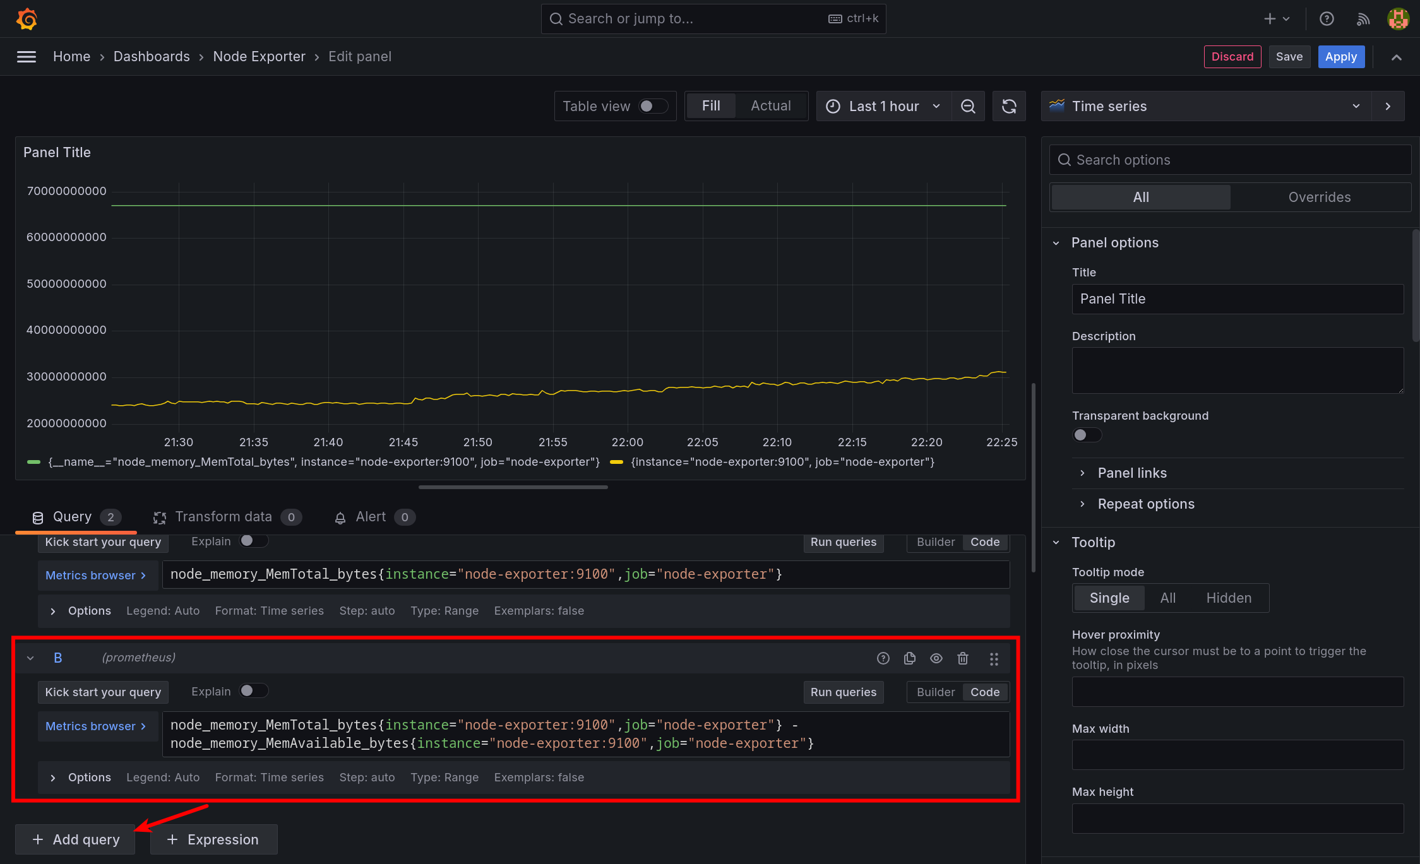The height and width of the screenshot is (864, 1420).
Task: Click green MemTotal legend color marker
Action: coord(34,462)
